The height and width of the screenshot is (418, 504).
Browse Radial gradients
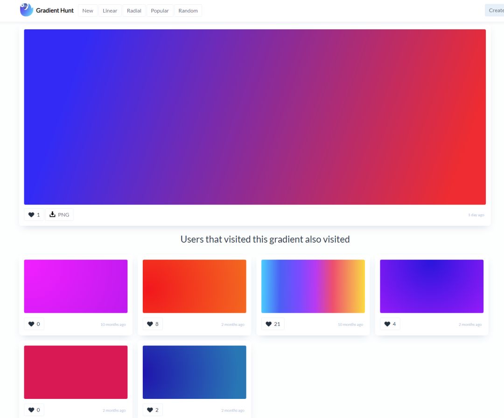134,11
